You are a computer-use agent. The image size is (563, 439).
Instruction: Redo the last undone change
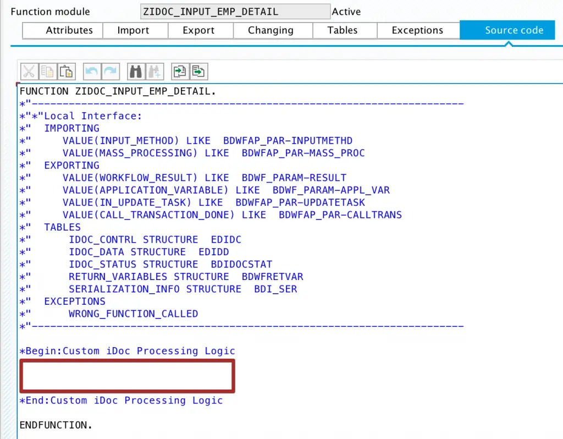pyautogui.click(x=109, y=71)
